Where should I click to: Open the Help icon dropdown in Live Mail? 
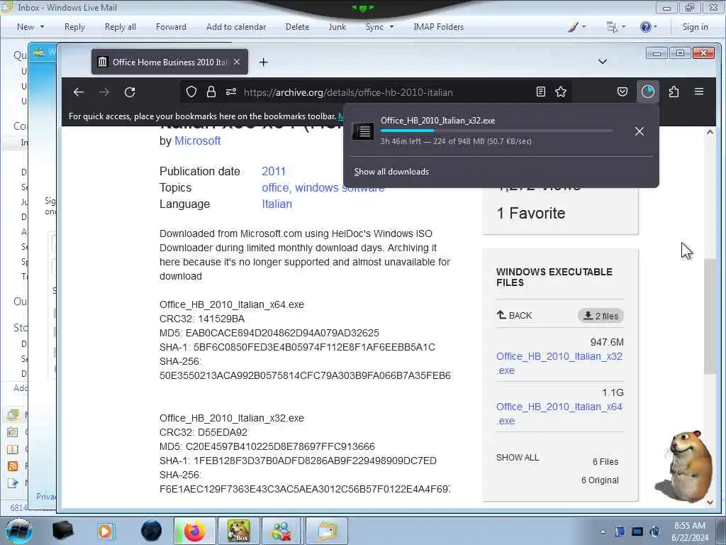click(648, 27)
